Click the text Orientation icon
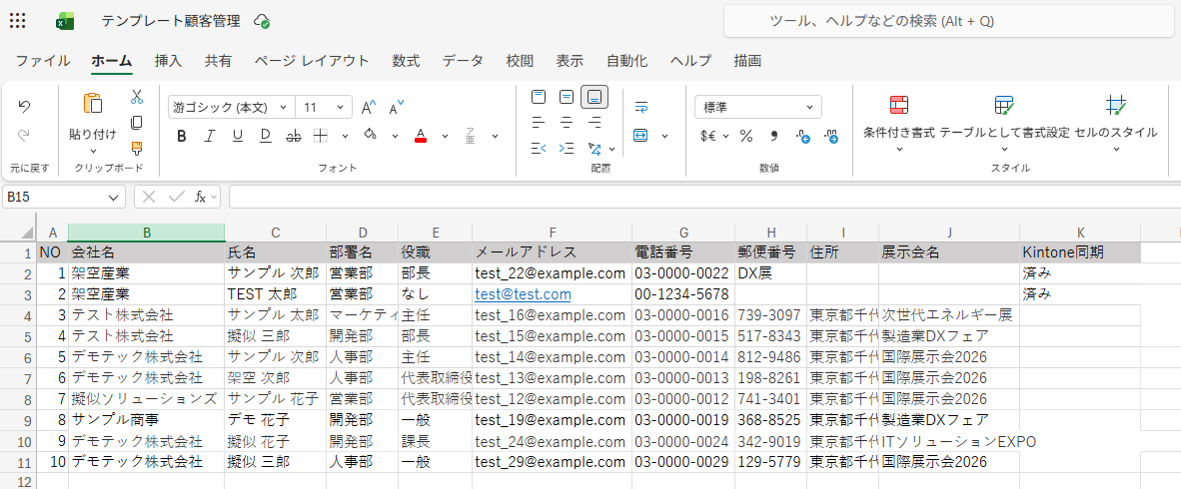Screen dimensions: 1181x489 pos(595,148)
